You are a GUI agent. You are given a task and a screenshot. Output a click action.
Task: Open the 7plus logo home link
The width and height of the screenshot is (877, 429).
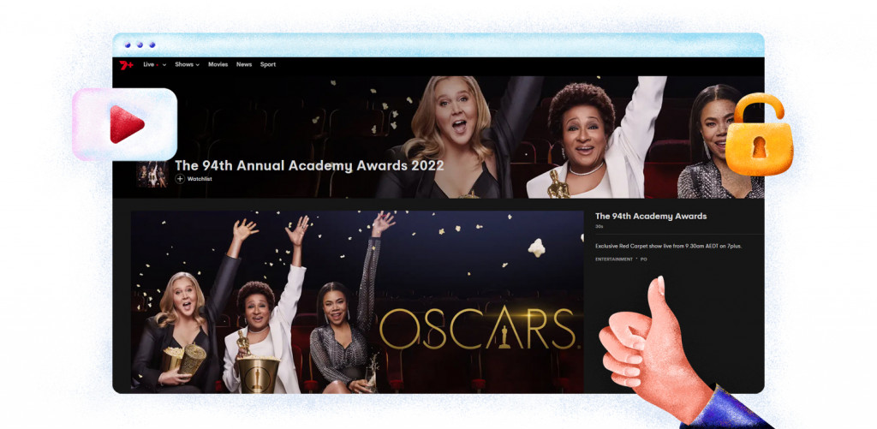(x=127, y=65)
